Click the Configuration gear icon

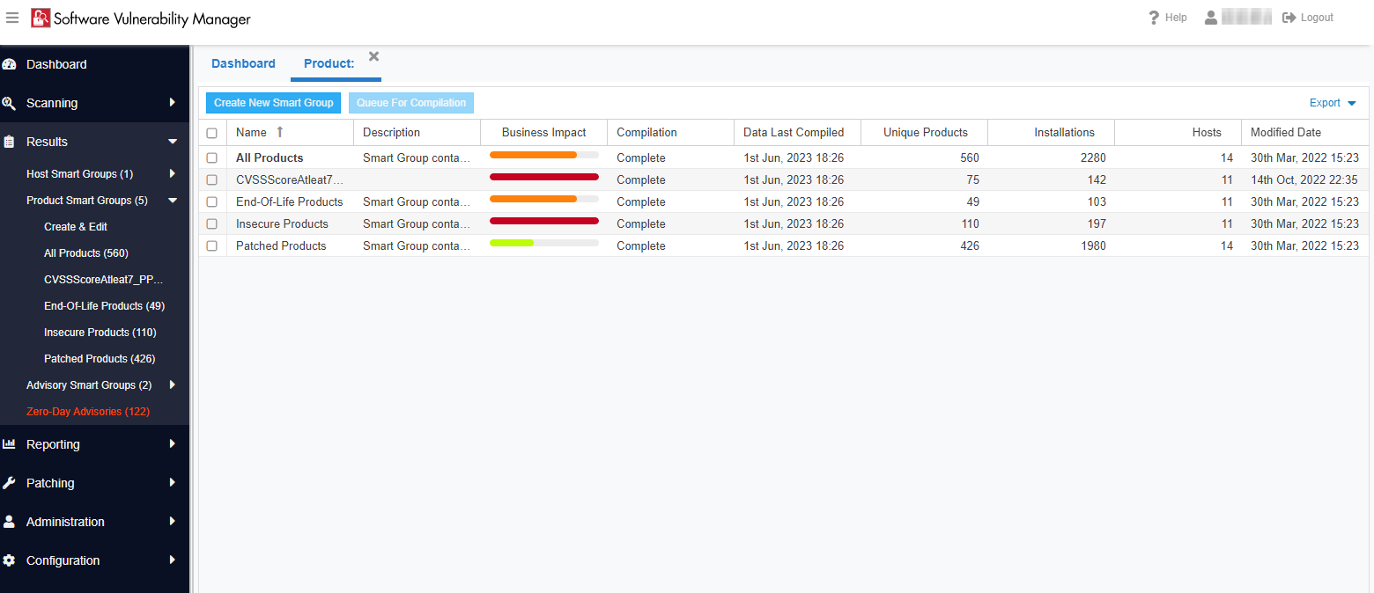[10, 560]
